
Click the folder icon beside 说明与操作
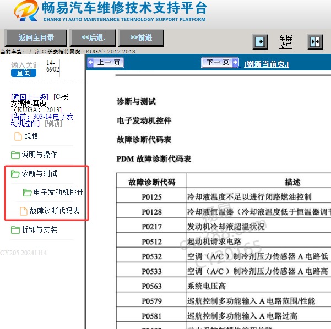point(15,155)
